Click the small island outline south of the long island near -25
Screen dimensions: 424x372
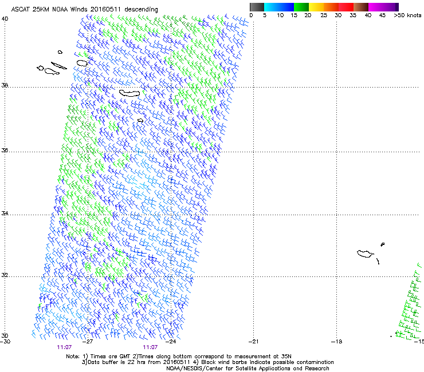(x=140, y=121)
